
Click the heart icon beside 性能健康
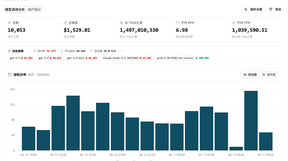tap(9, 51)
